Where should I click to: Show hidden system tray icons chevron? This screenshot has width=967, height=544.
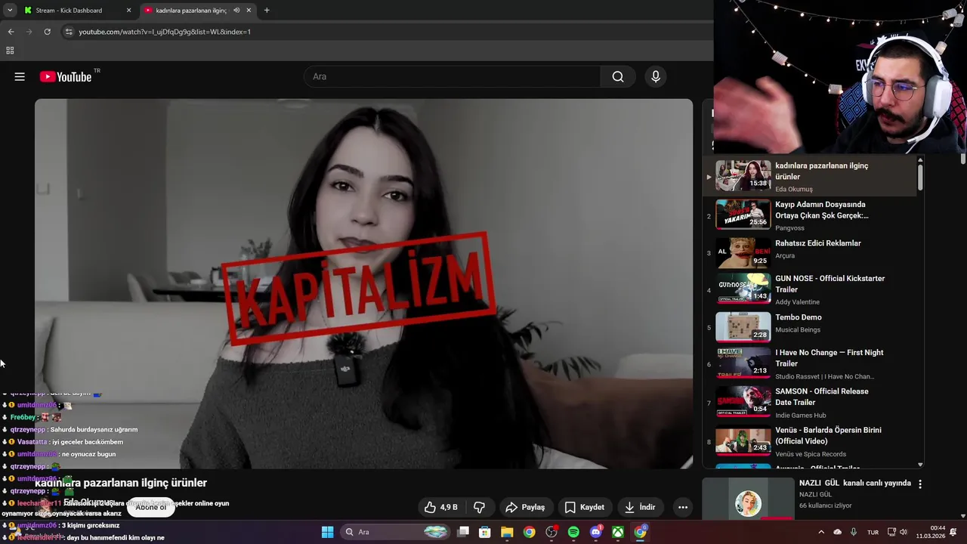click(821, 532)
